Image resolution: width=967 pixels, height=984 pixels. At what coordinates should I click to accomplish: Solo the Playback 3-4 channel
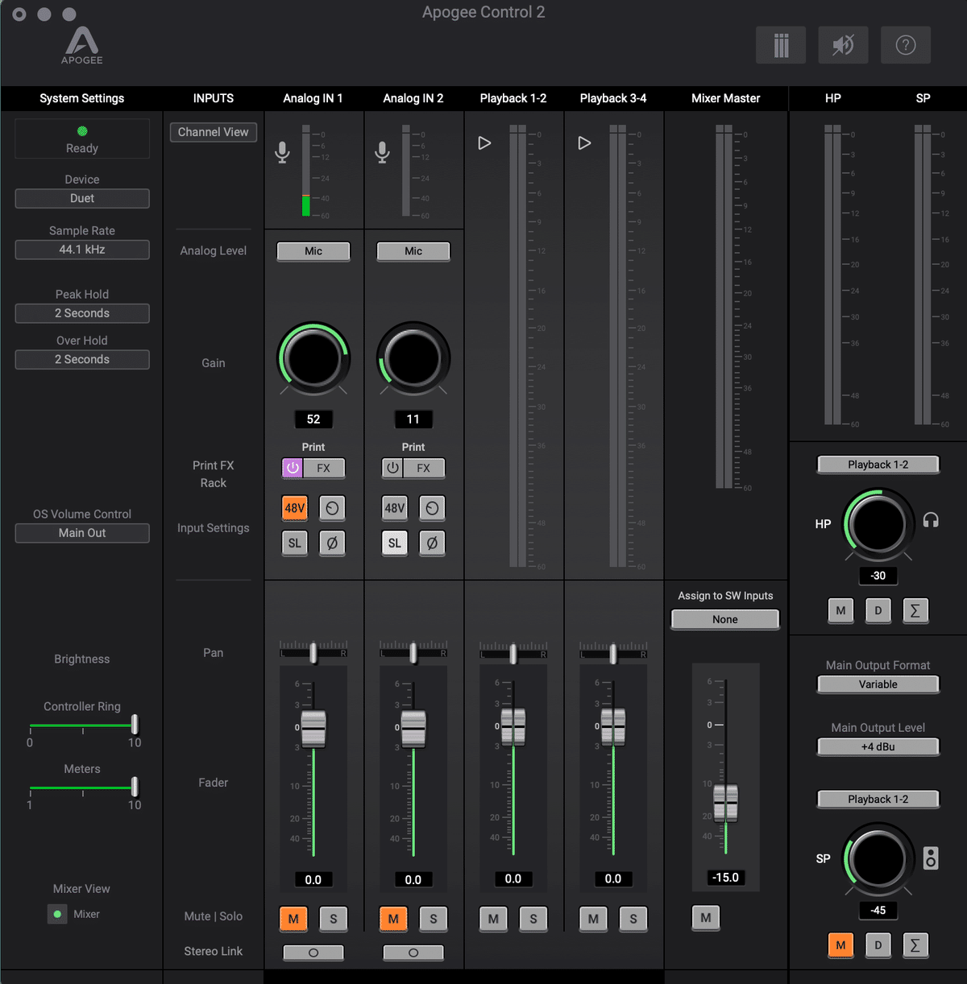coord(633,919)
